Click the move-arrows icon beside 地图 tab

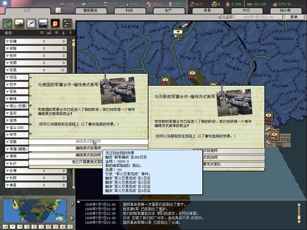point(58,10)
